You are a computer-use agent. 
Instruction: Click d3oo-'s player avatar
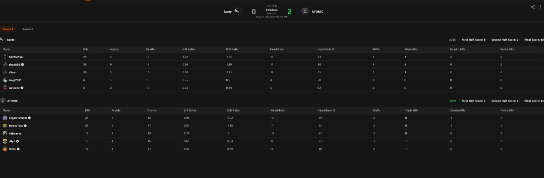click(5, 72)
